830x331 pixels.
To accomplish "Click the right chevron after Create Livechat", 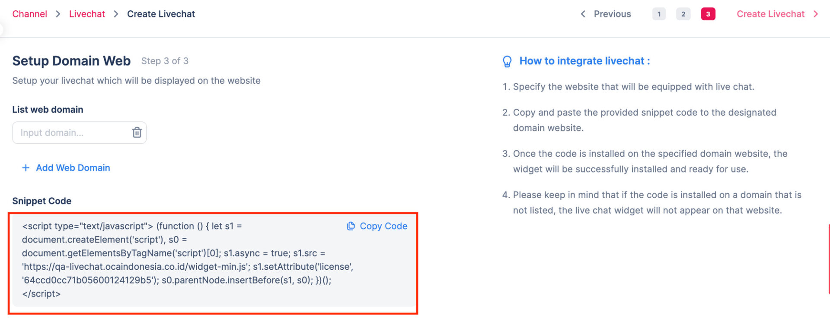I will (816, 14).
